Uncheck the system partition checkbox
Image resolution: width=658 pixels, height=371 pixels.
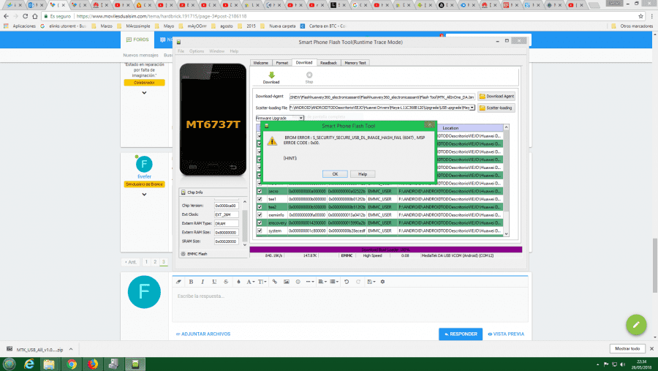(260, 231)
